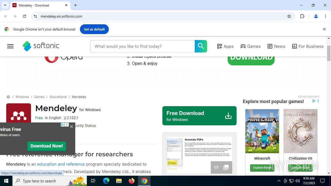Open the Educational breadcrumb link
Viewport: 331px width, 186px height.
(58, 97)
